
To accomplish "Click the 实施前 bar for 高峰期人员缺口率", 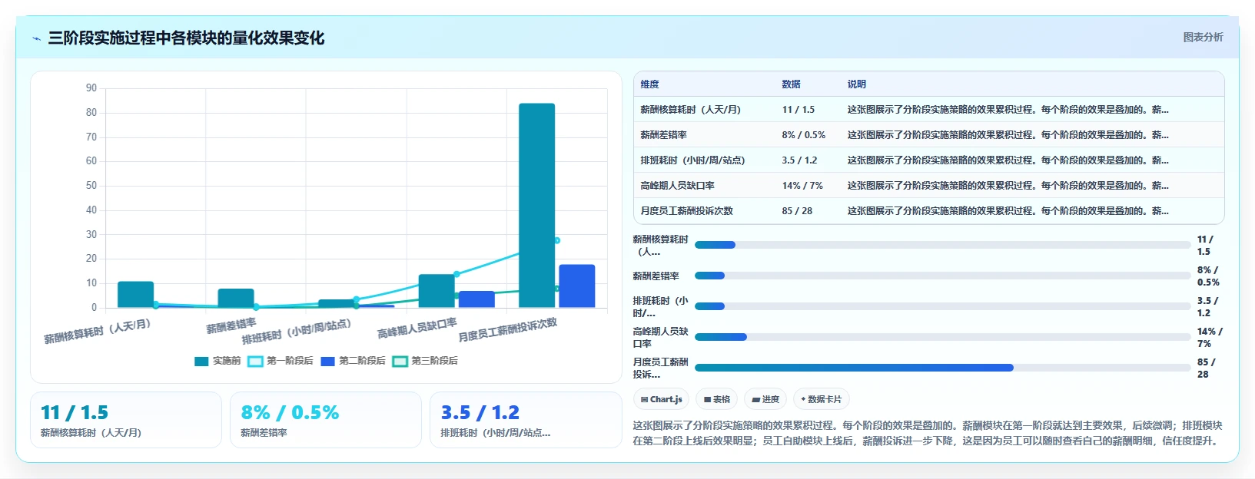I will [x=437, y=291].
